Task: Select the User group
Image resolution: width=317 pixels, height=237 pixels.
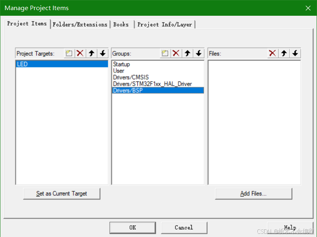Action: [x=157, y=71]
